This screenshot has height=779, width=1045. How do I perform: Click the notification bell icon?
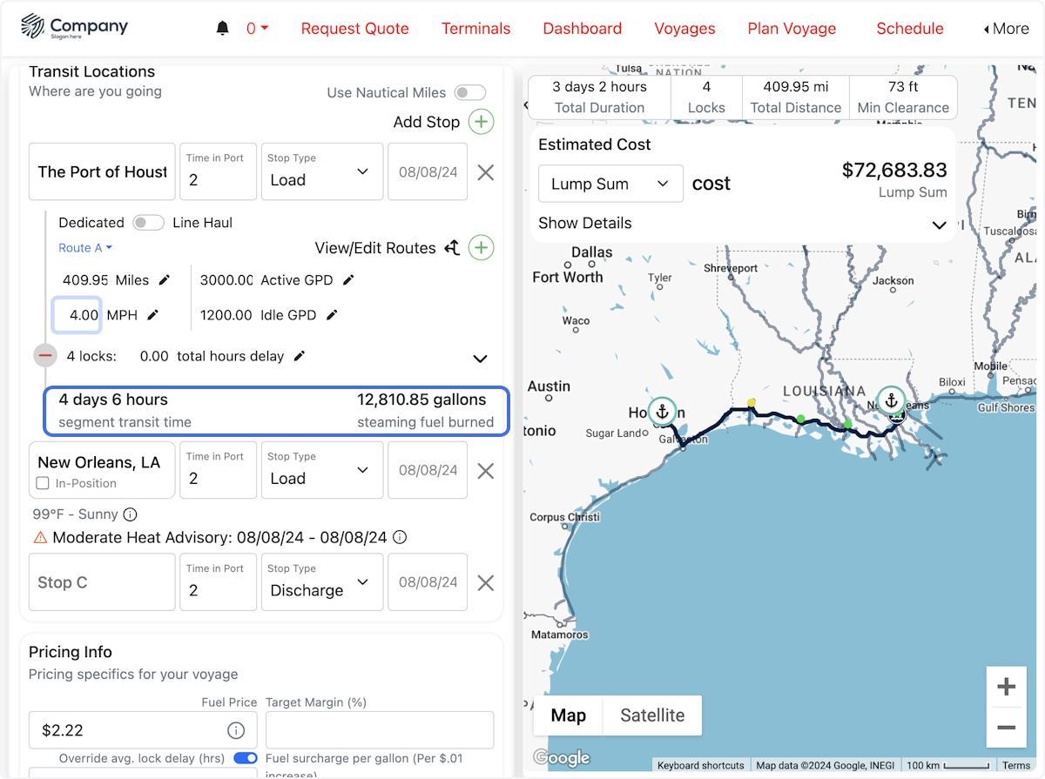pyautogui.click(x=222, y=29)
